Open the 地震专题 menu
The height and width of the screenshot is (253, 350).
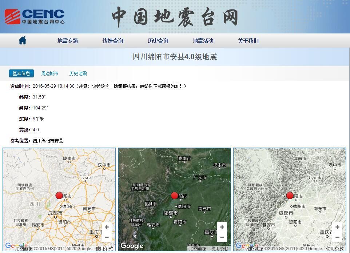[x=68, y=41]
